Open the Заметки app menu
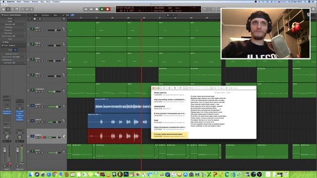The height and width of the screenshot is (178, 317). [11, 1]
